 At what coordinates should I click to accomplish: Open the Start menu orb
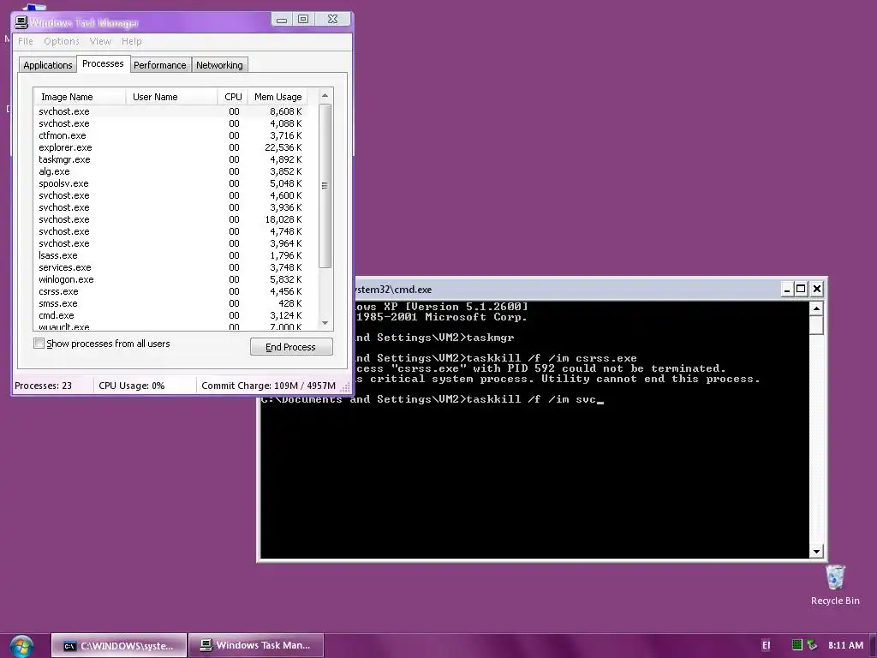coord(21,646)
